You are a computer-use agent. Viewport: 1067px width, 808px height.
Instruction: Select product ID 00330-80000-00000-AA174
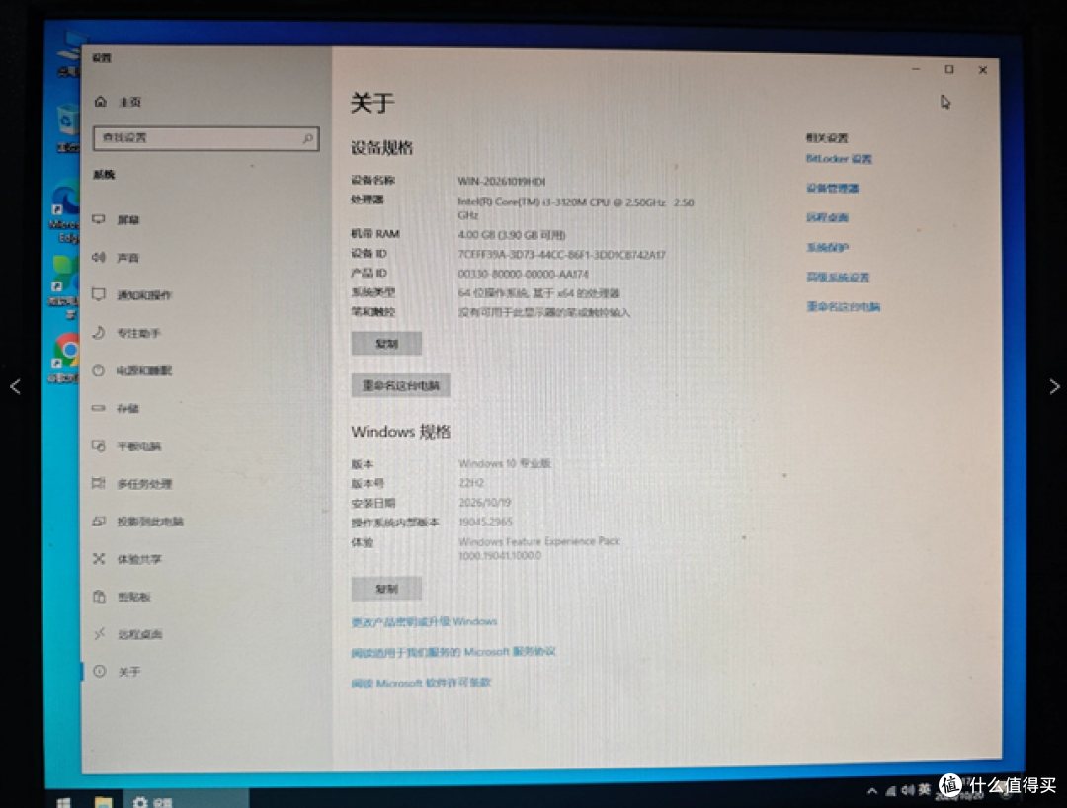524,274
